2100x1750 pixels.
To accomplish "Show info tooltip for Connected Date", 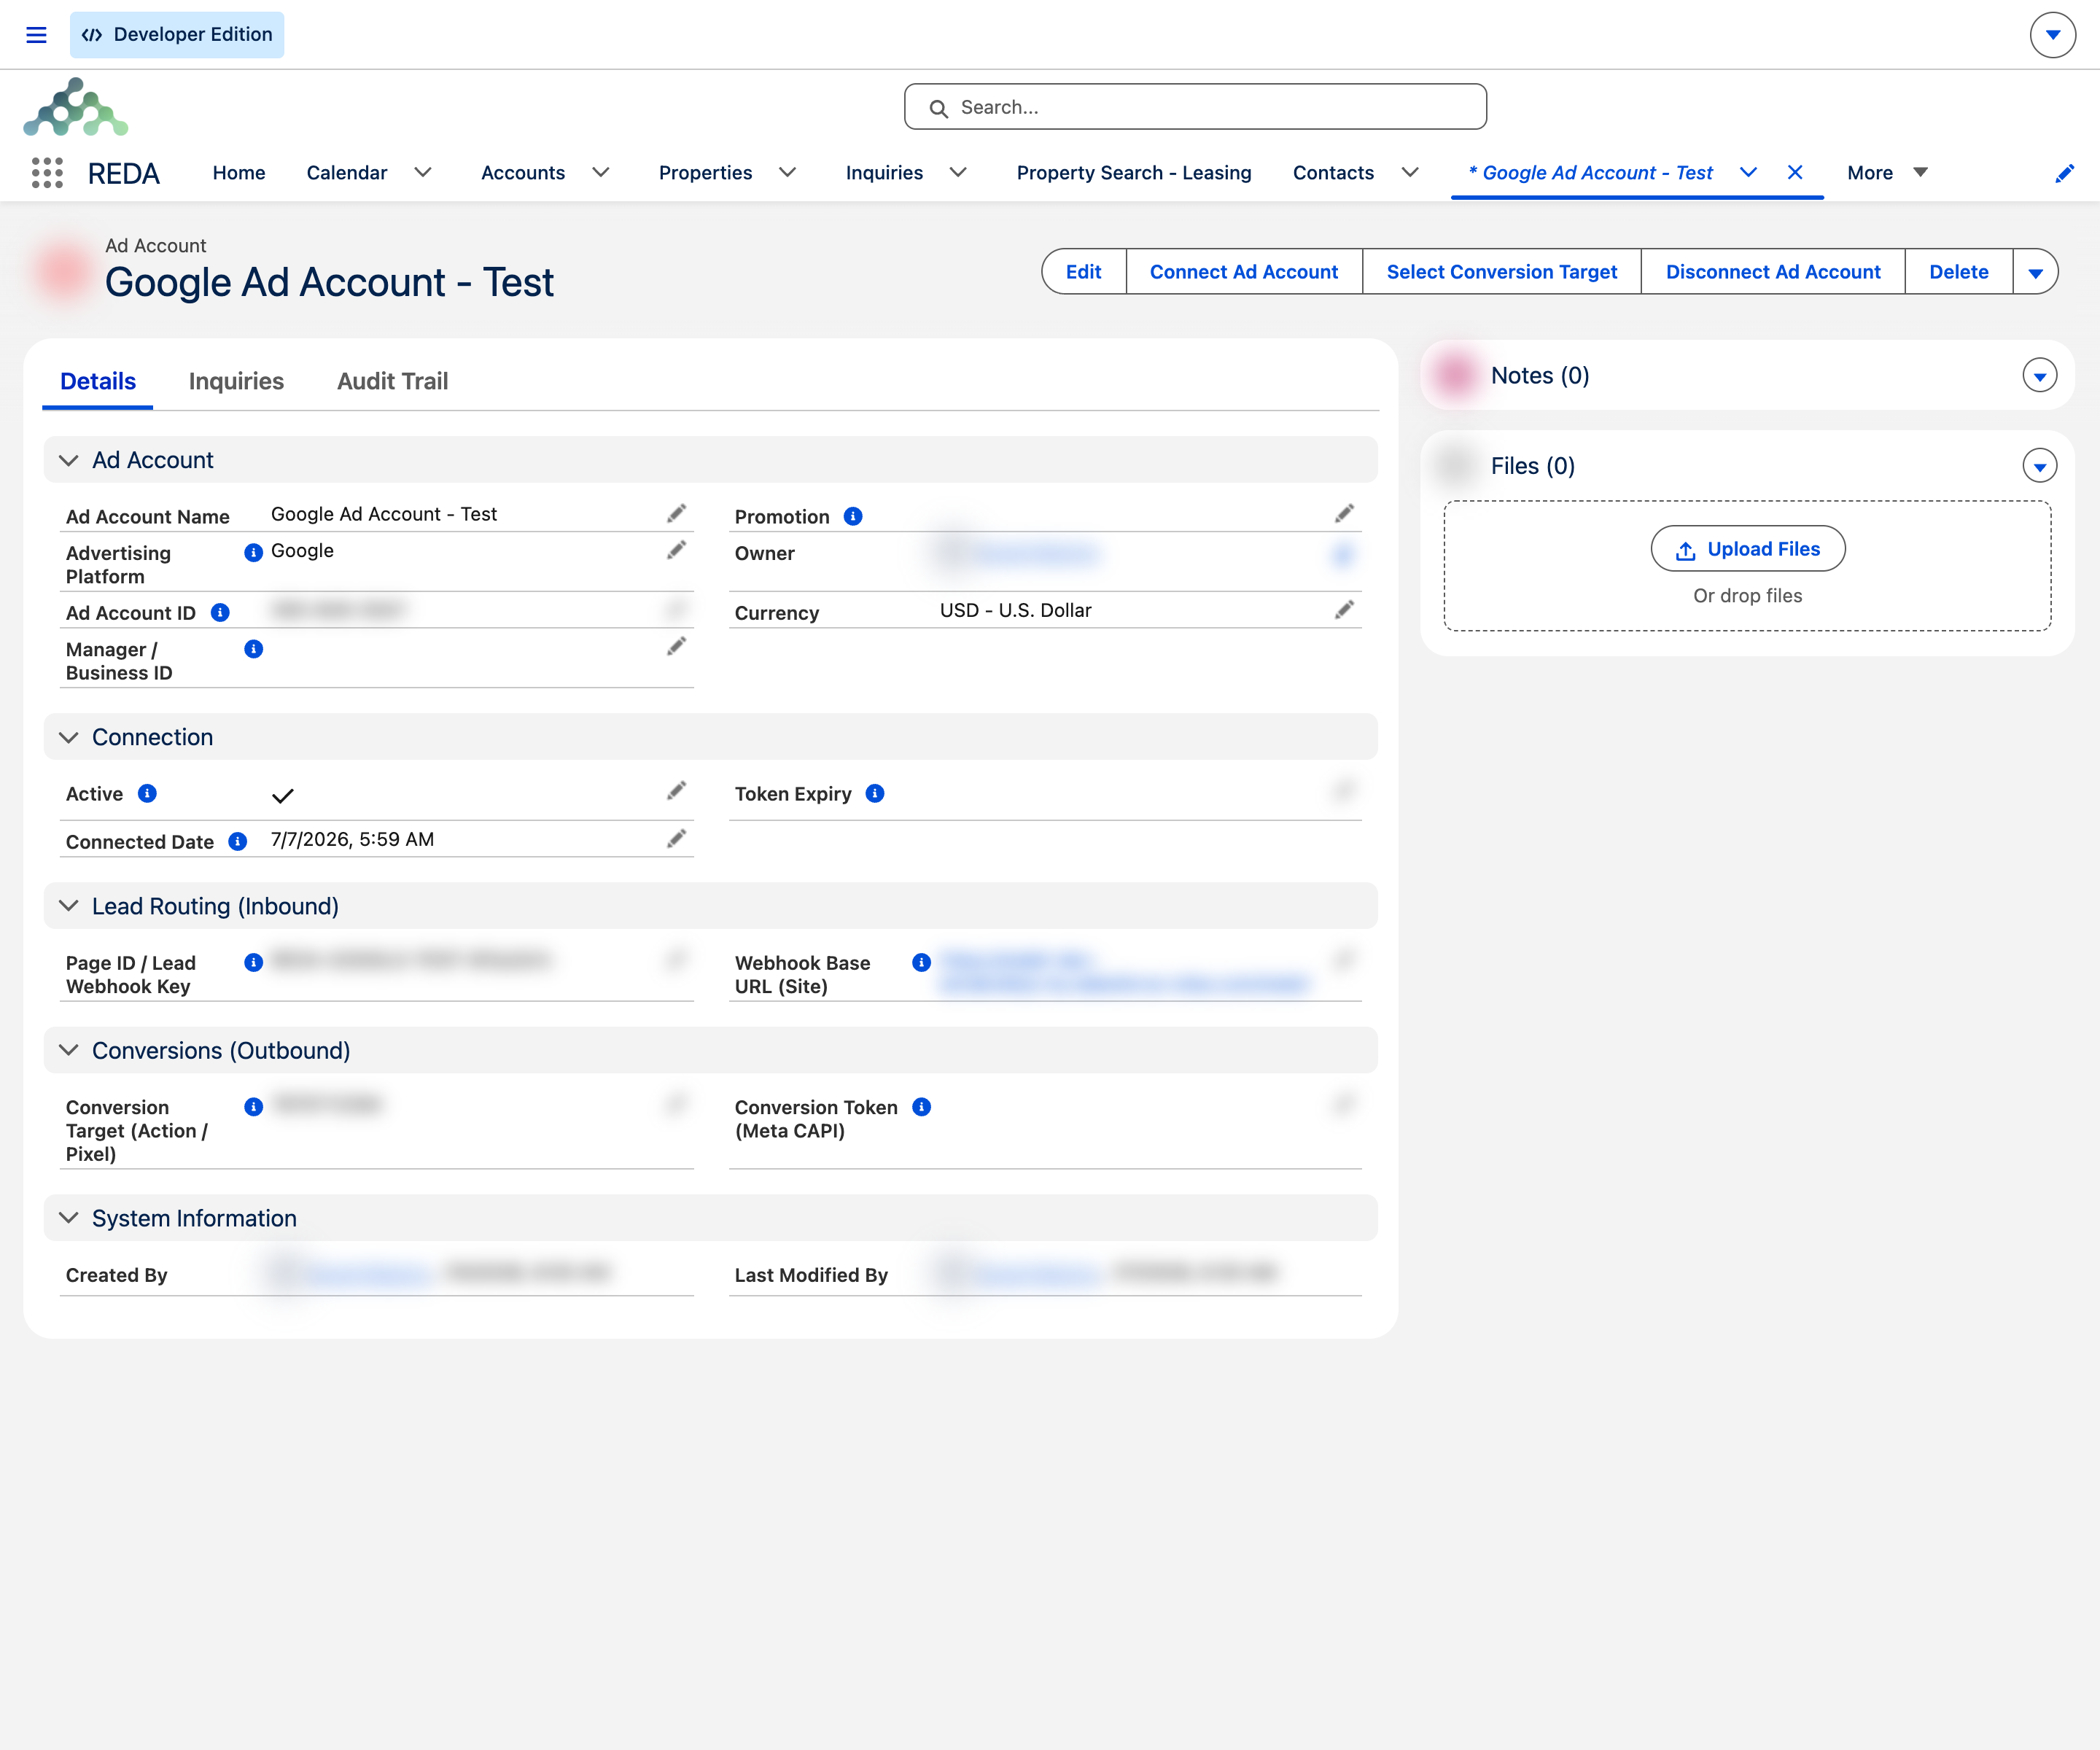I will click(x=238, y=842).
